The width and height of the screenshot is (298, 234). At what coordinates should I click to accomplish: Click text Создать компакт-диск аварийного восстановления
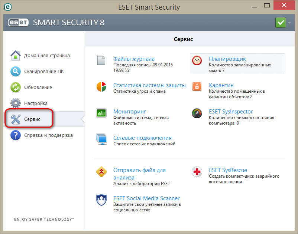244,179
